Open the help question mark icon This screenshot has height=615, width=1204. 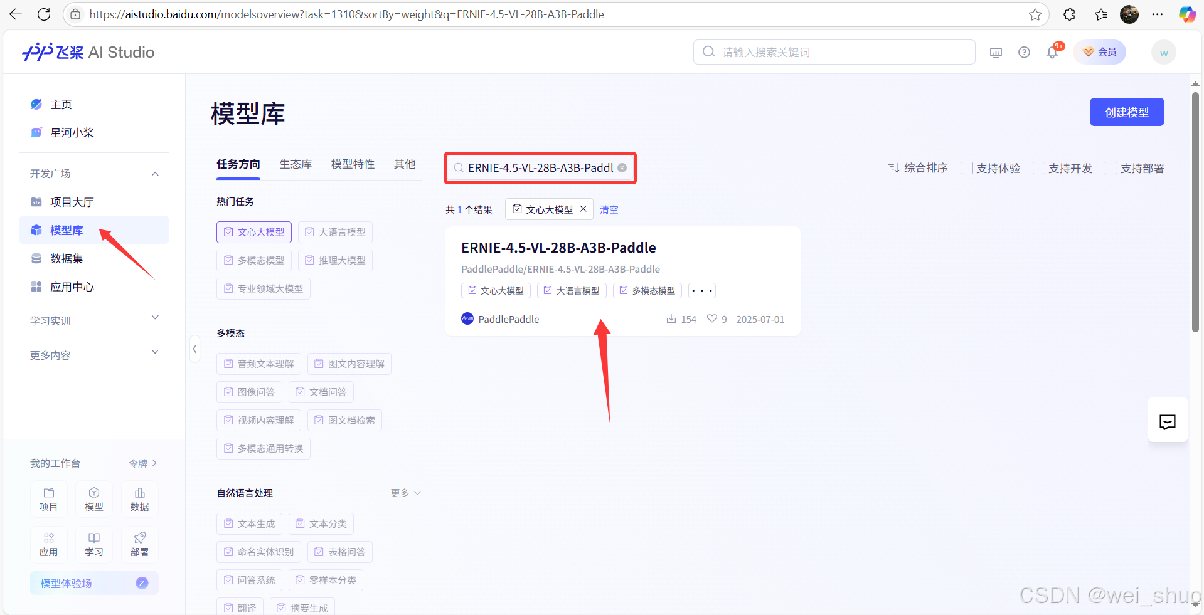(1024, 53)
